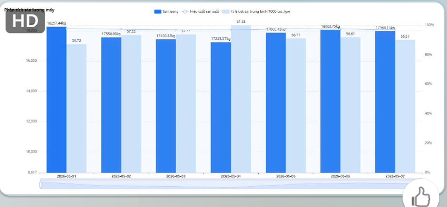This screenshot has height=207, width=447.
Task: Select the 17430.33kg output bar
Action: pos(166,106)
